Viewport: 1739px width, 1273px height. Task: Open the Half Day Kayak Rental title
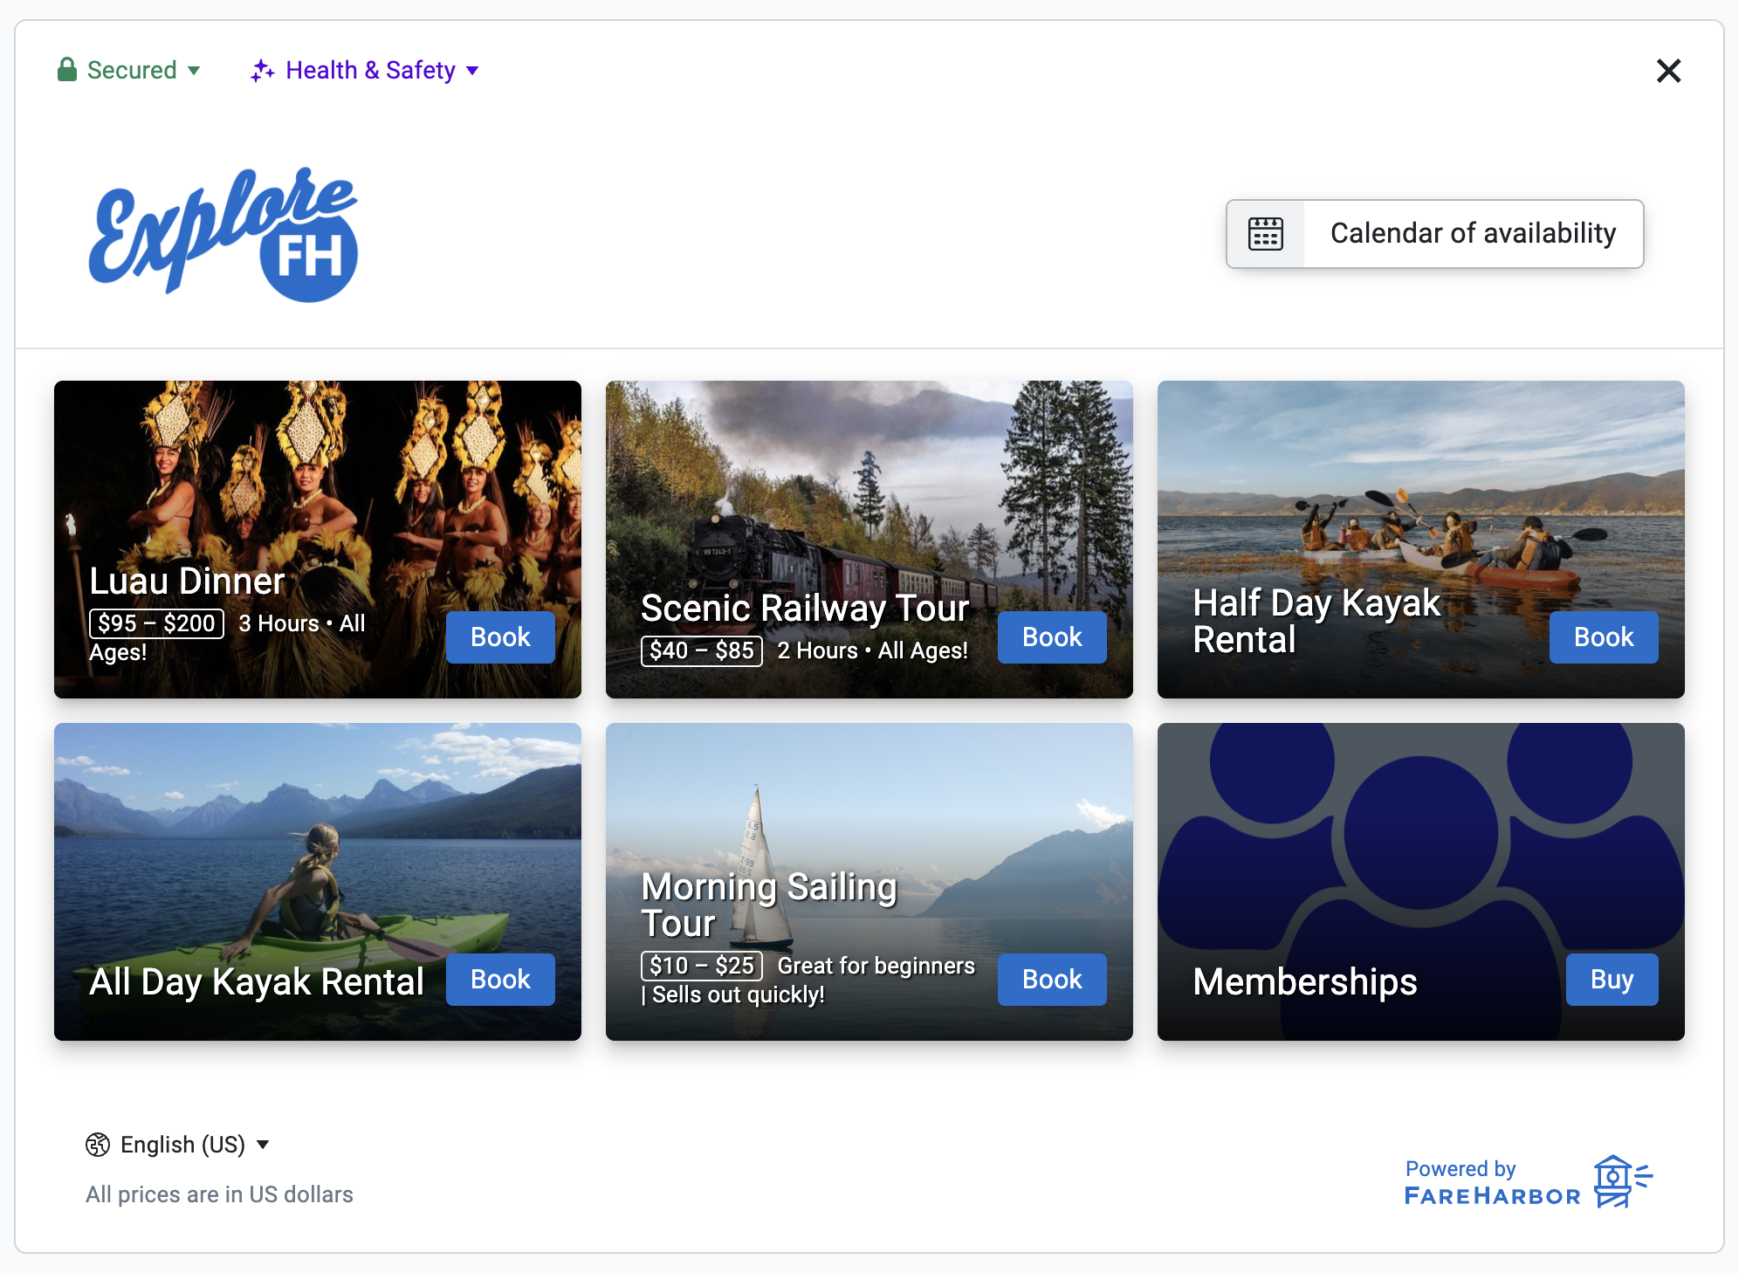tap(1316, 621)
